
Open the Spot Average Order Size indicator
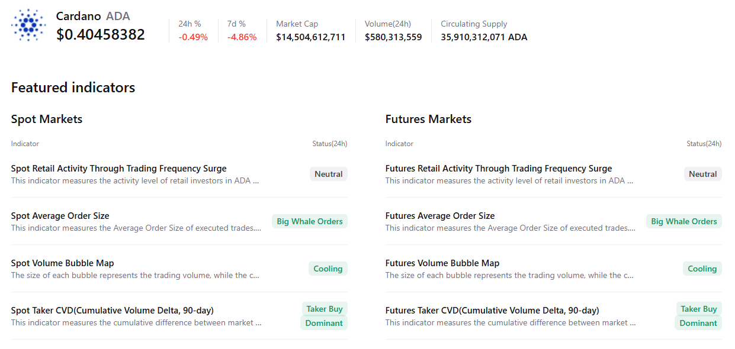(60, 216)
